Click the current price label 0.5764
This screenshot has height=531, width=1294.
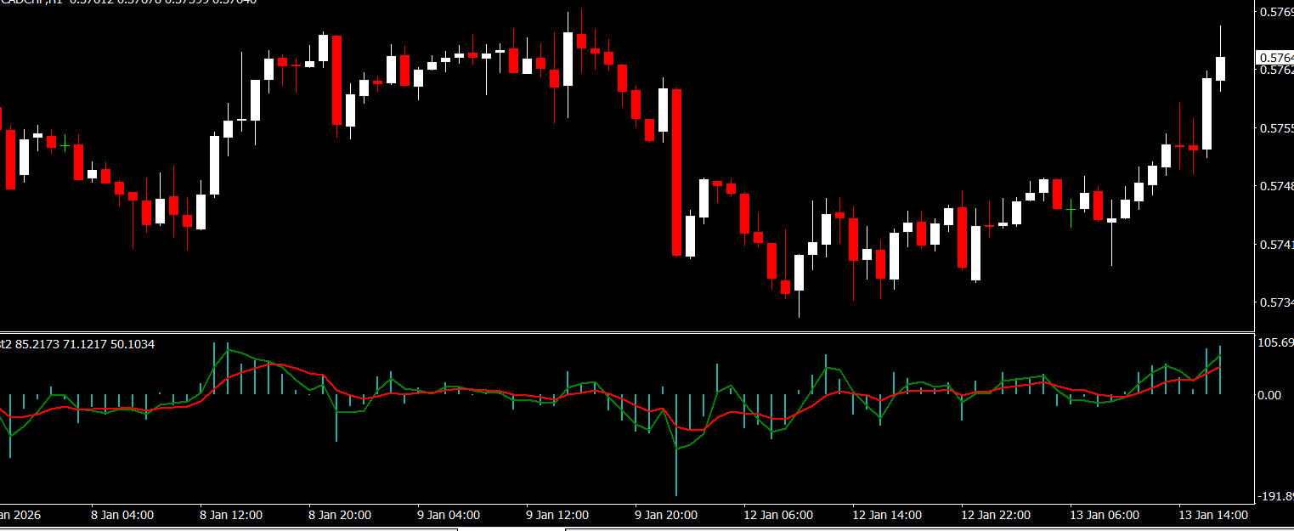point(1274,58)
